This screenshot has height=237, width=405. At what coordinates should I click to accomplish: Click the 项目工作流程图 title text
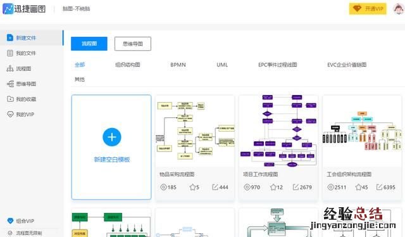click(260, 174)
